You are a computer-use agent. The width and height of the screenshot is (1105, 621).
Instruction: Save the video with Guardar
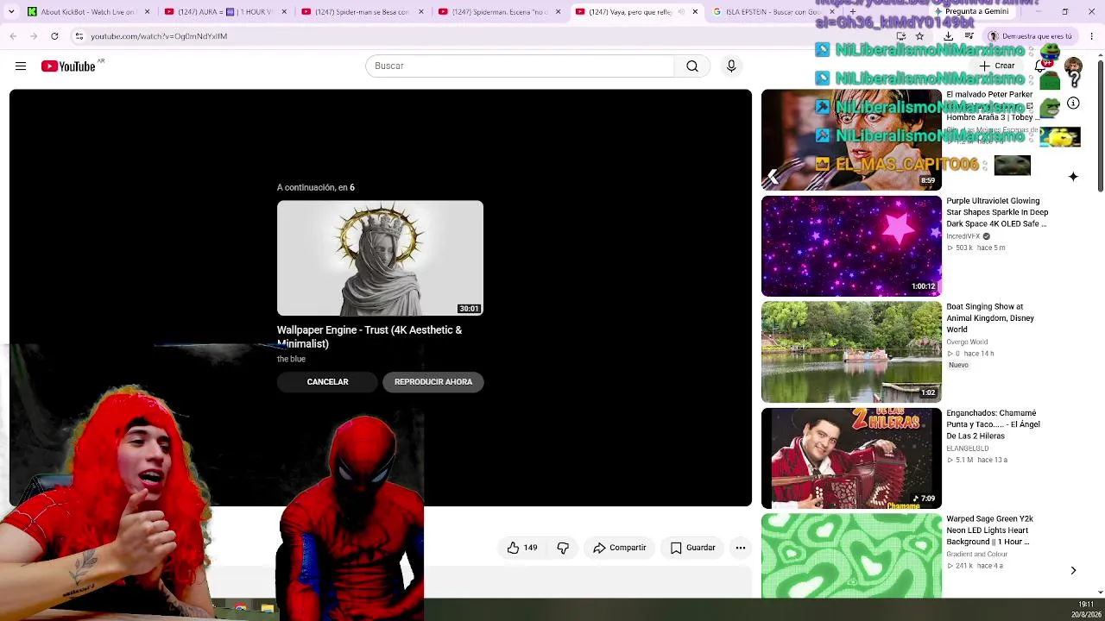pos(693,548)
